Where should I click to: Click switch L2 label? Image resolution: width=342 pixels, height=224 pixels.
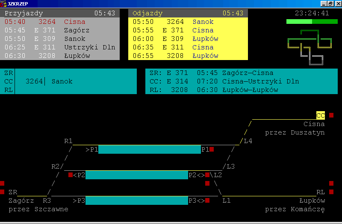[x=218, y=175]
